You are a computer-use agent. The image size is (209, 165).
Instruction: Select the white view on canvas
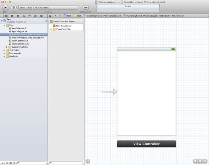tap(146, 93)
